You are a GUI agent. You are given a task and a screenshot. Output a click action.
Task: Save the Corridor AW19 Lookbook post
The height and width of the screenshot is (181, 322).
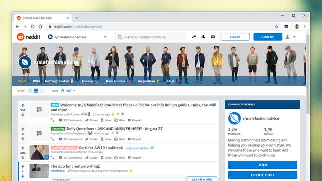[x=106, y=158]
